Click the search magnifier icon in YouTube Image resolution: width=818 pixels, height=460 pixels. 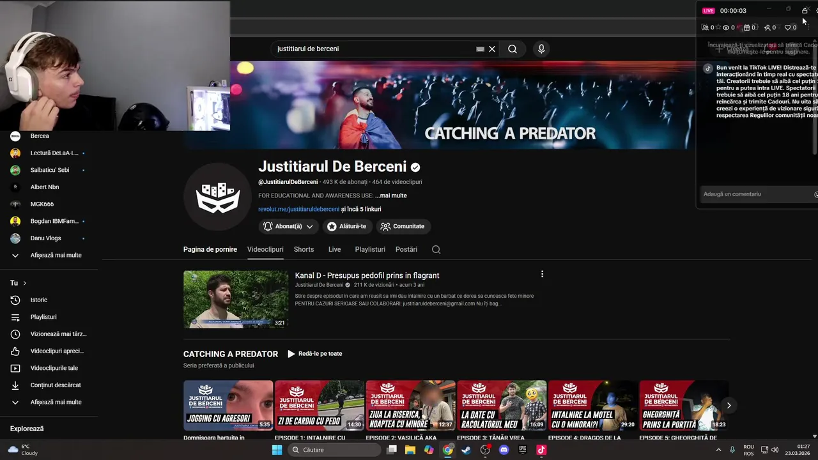tap(513, 49)
